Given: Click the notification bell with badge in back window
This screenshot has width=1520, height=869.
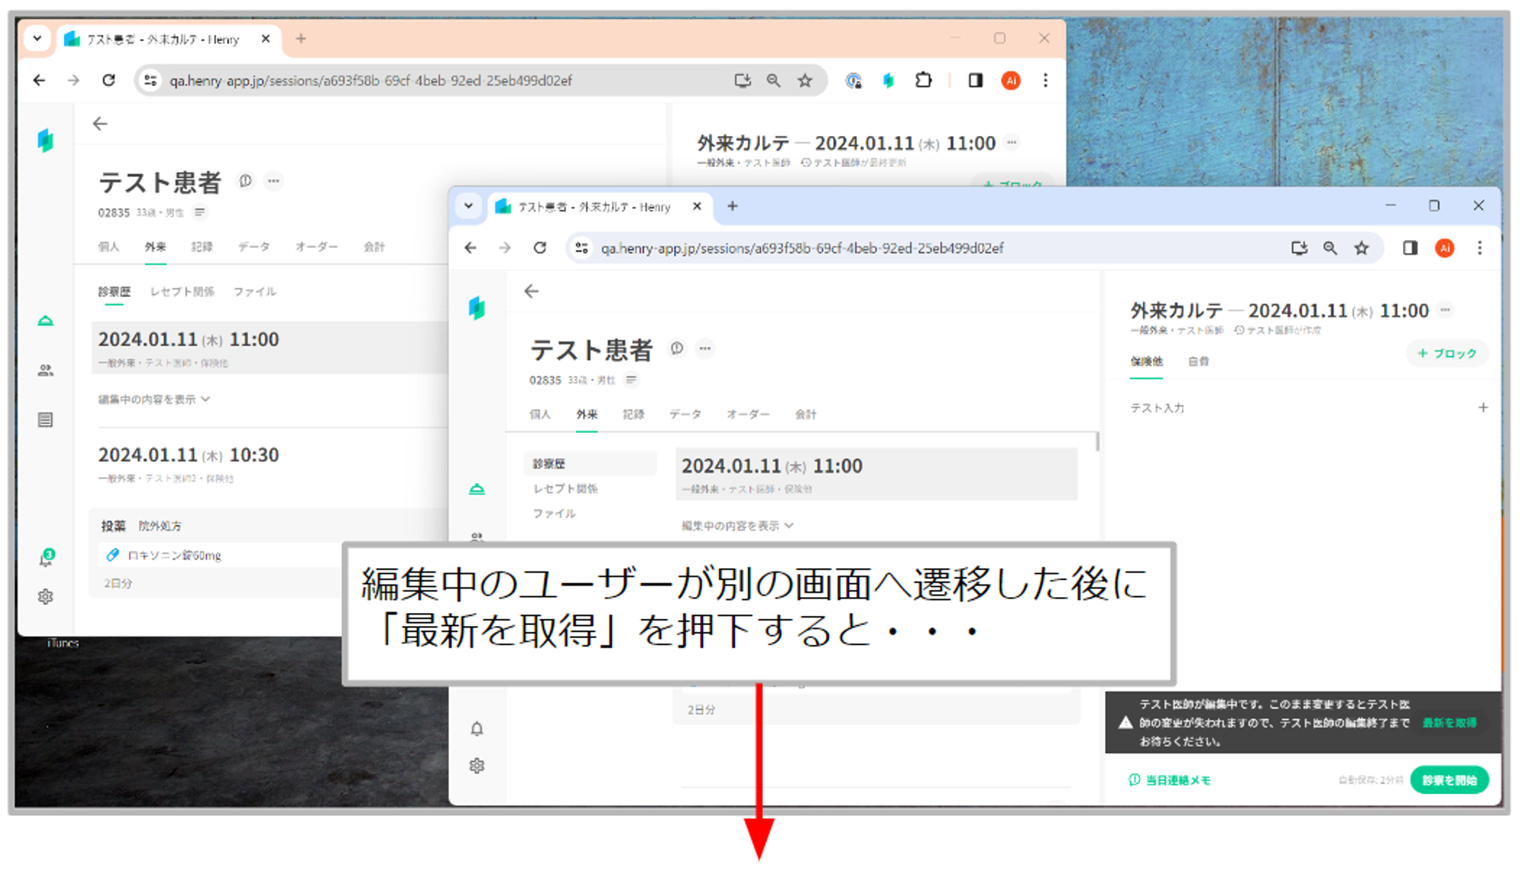Looking at the screenshot, I should pos(46,559).
